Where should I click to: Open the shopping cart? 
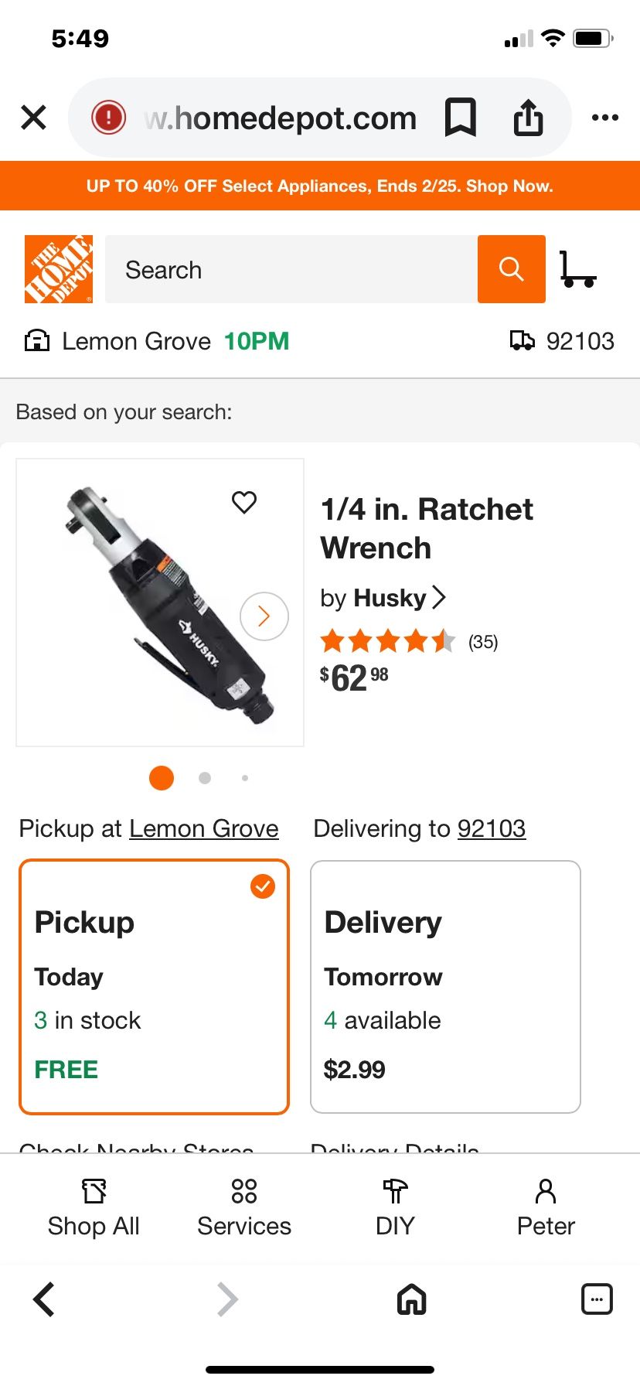[x=577, y=269]
